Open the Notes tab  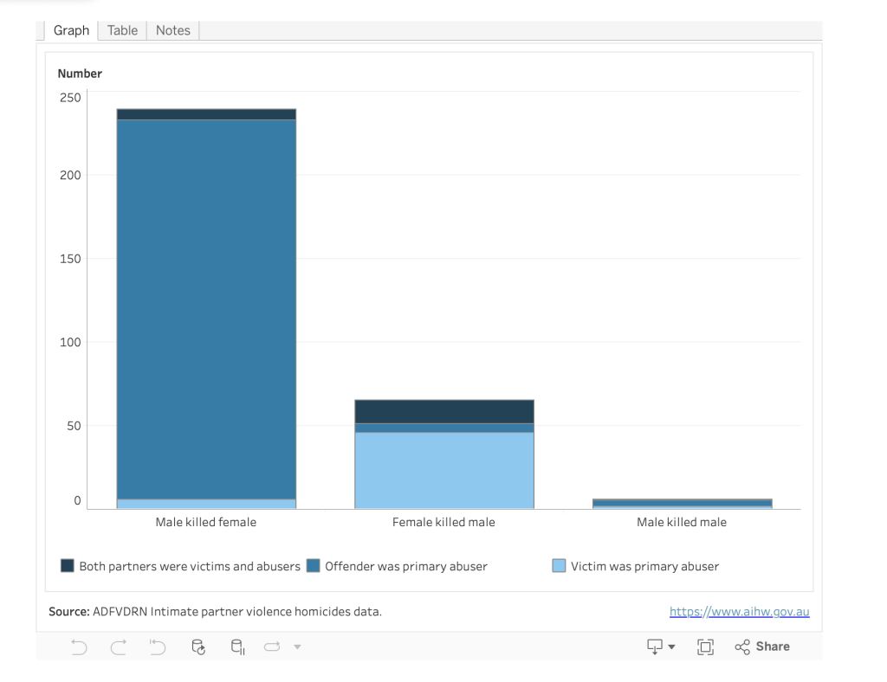tap(172, 30)
